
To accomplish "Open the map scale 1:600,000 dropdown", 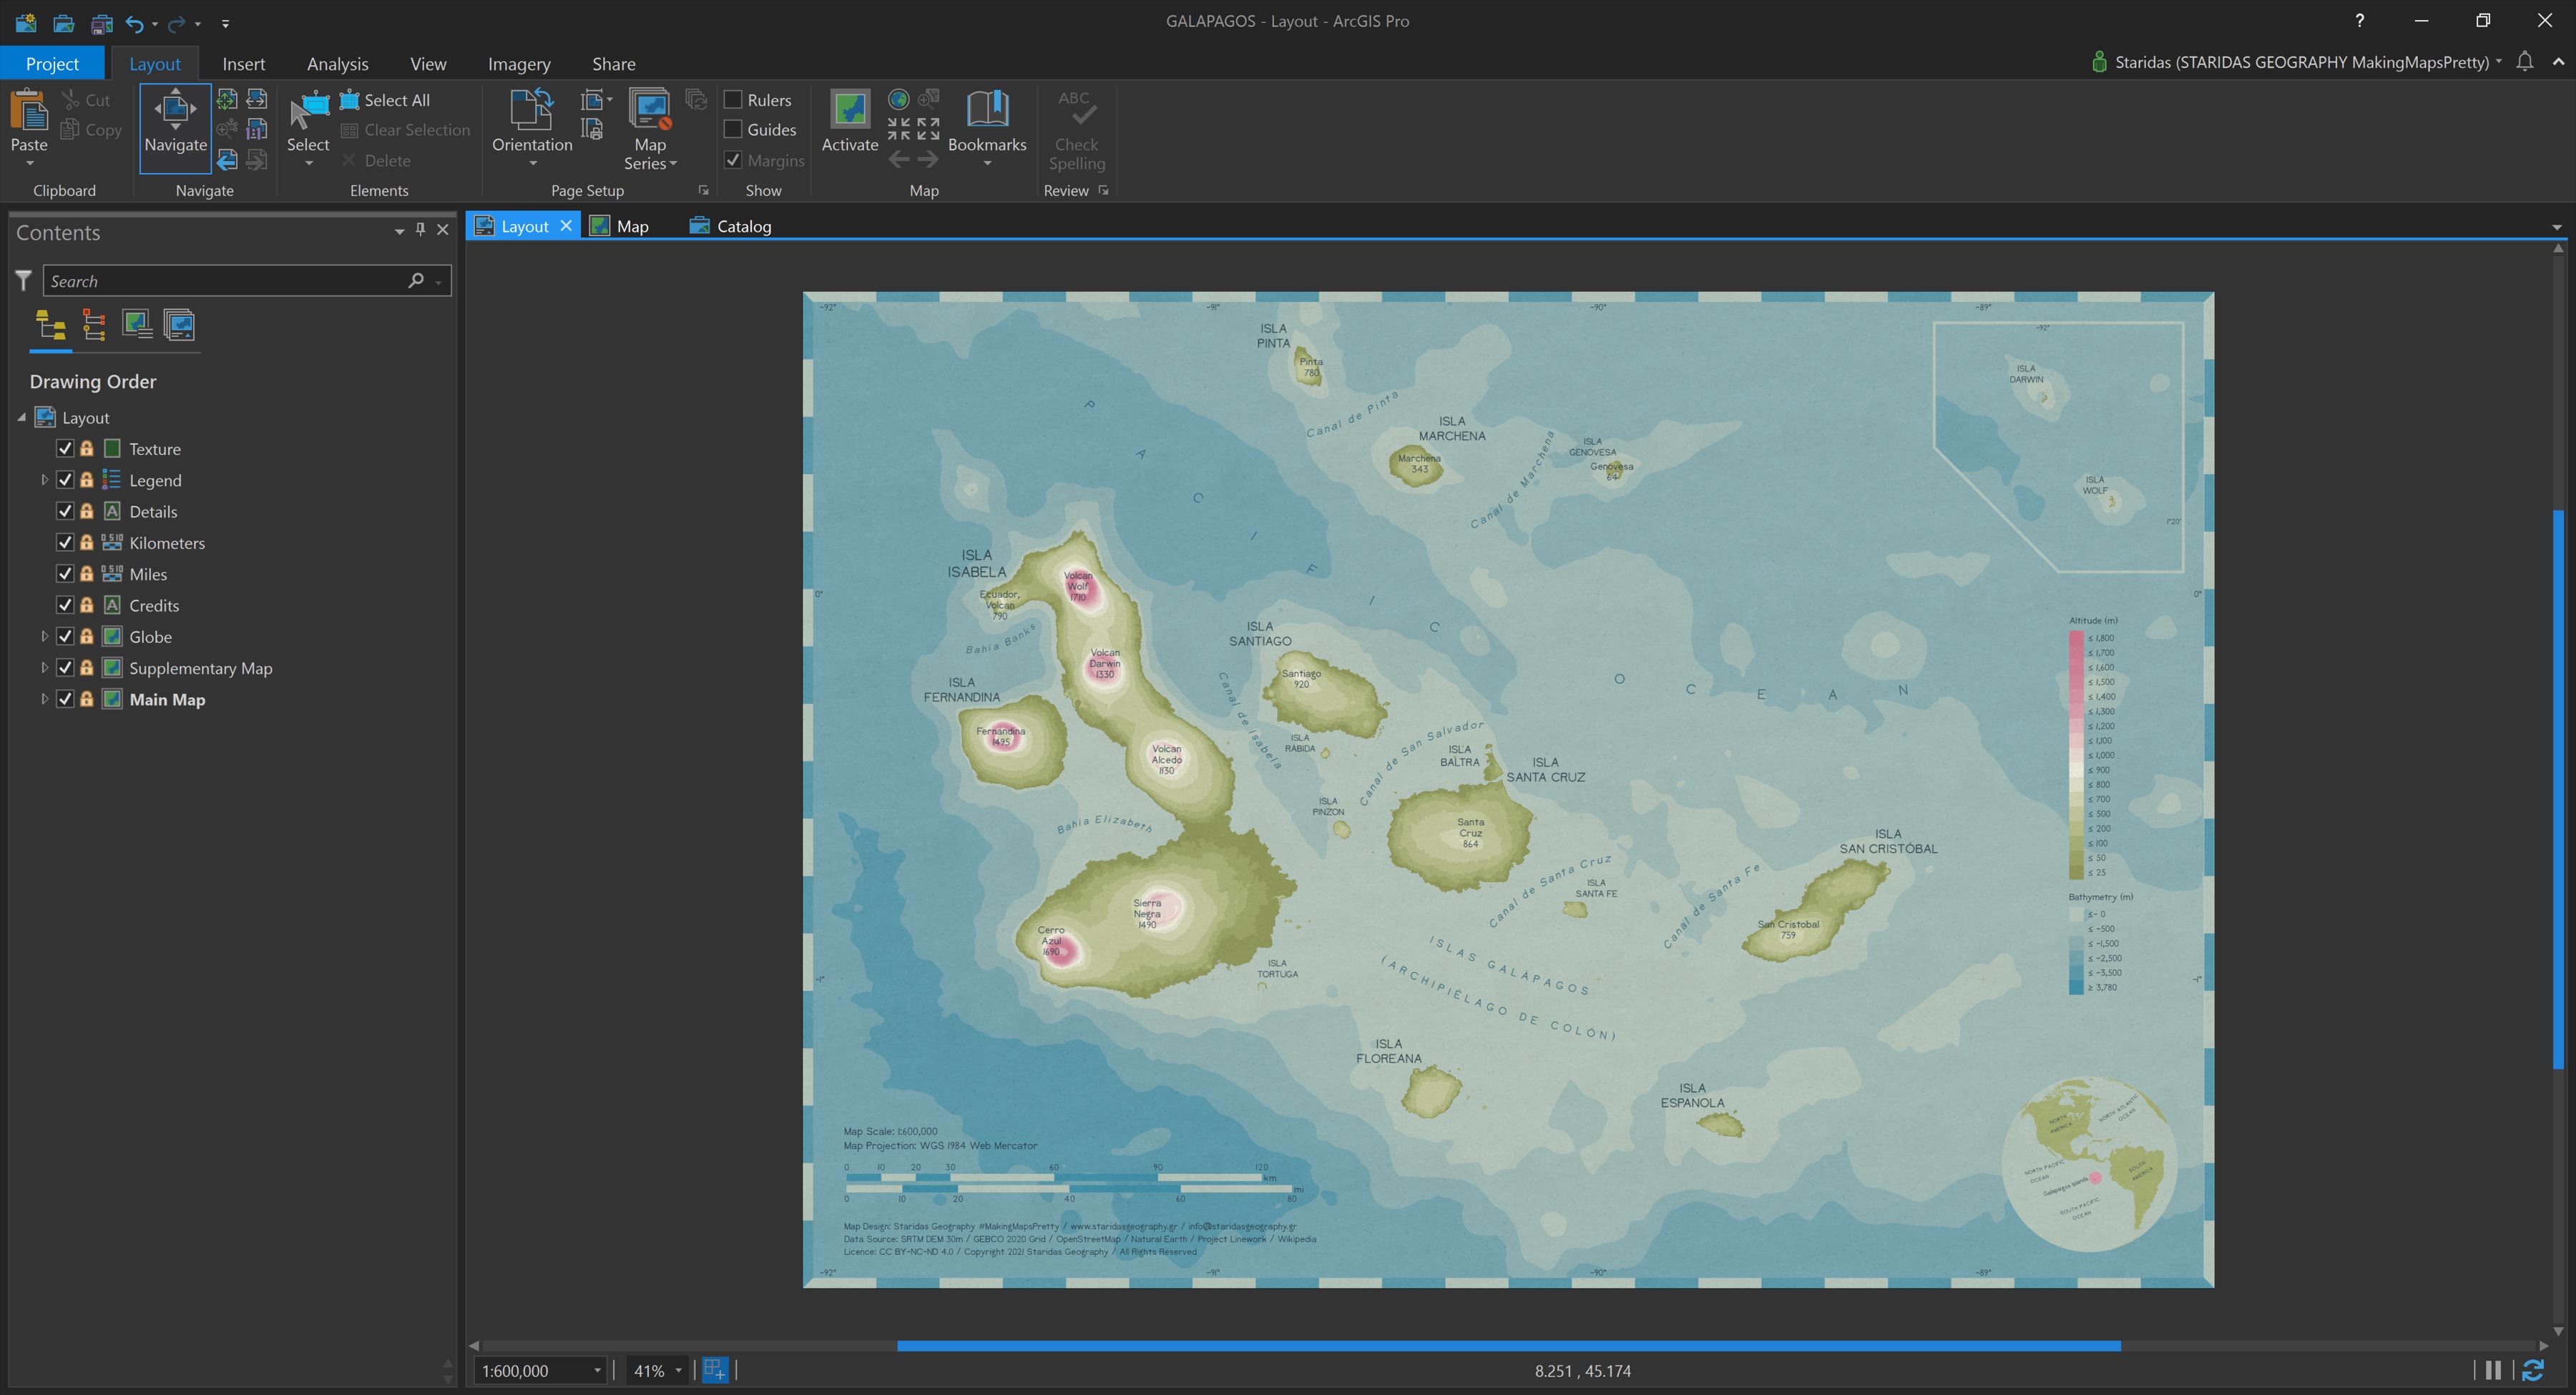I will coord(597,1370).
